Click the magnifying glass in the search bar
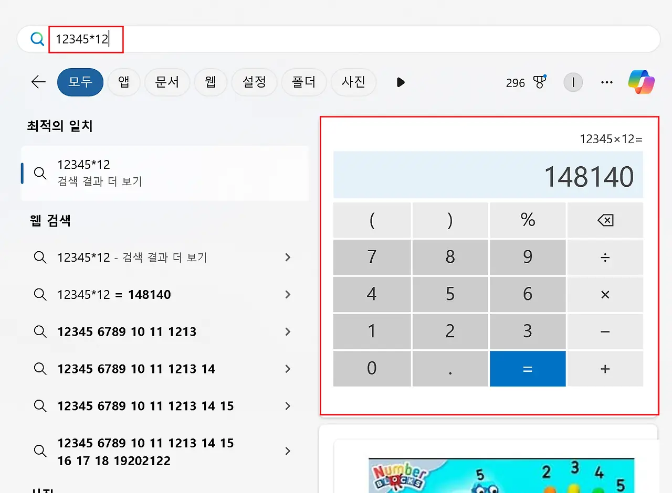The image size is (672, 493). [x=36, y=39]
